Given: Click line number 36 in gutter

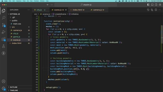Looking at the screenshot, I should point(37,69).
